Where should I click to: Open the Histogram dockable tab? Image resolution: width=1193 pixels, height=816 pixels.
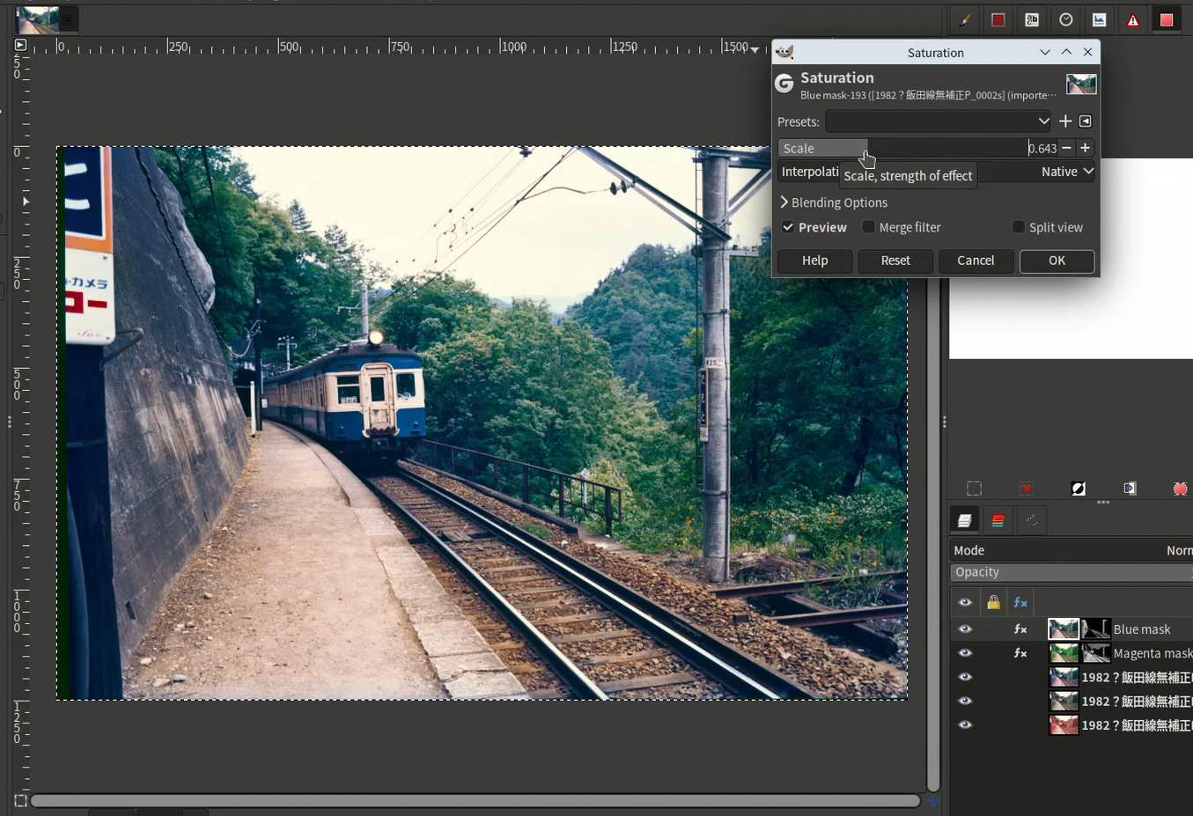pyautogui.click(x=1100, y=20)
